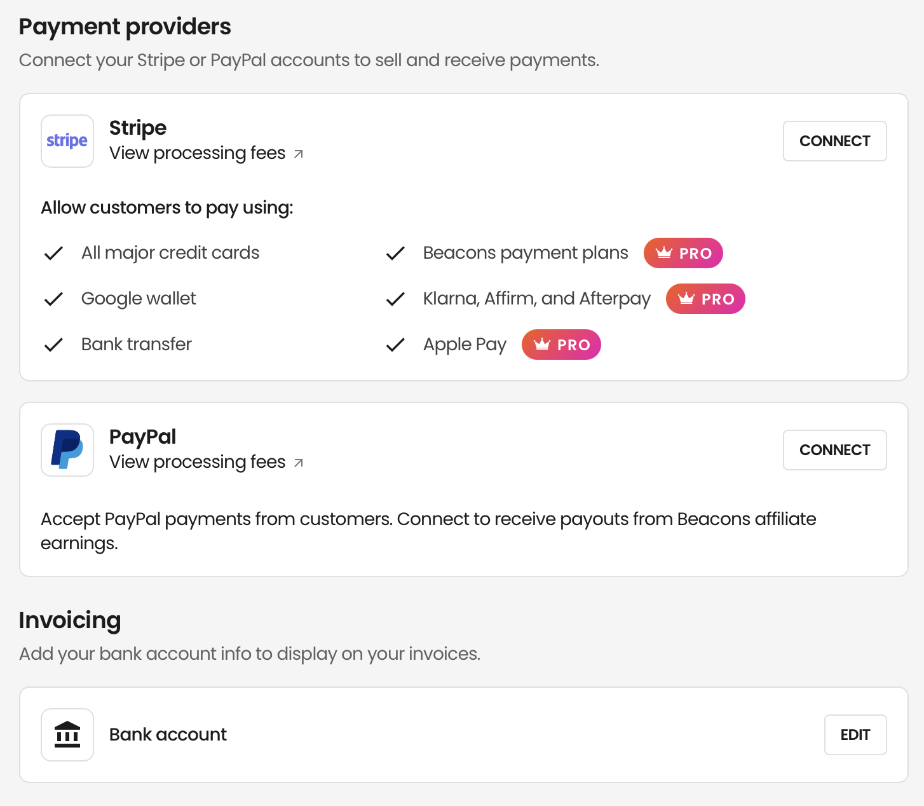Click the external arrow icon after PayPal processing fees
924x806 pixels.
pyautogui.click(x=299, y=463)
